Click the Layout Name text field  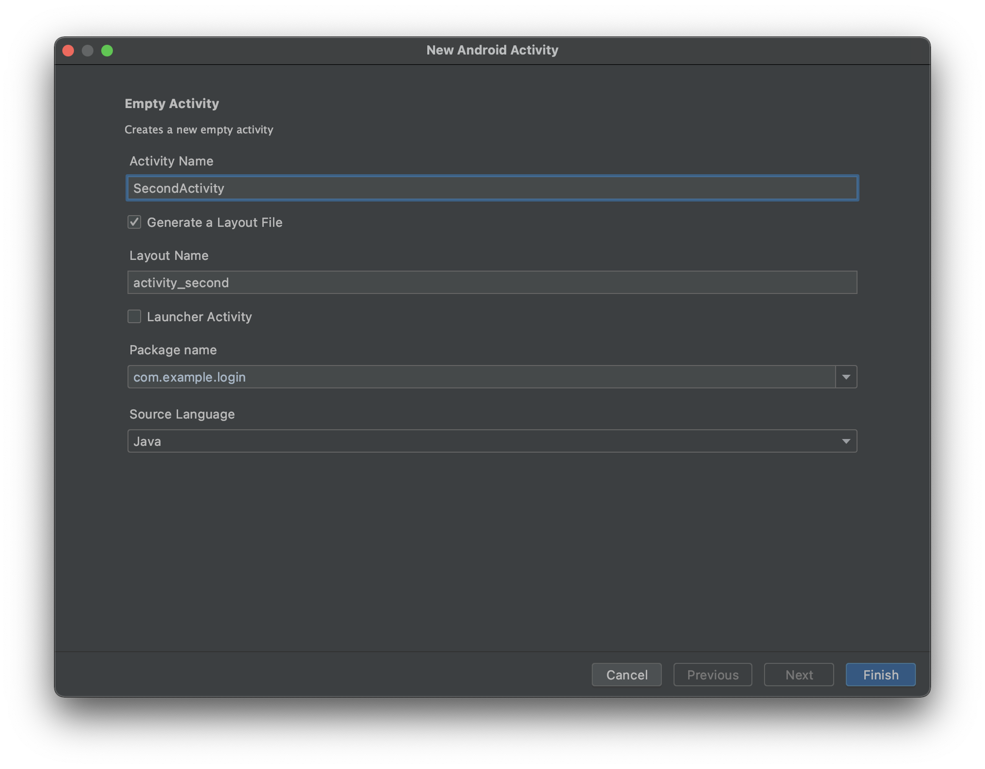click(492, 283)
